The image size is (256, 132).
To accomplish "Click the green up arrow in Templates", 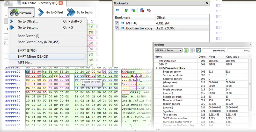I will [x=186, y=50].
